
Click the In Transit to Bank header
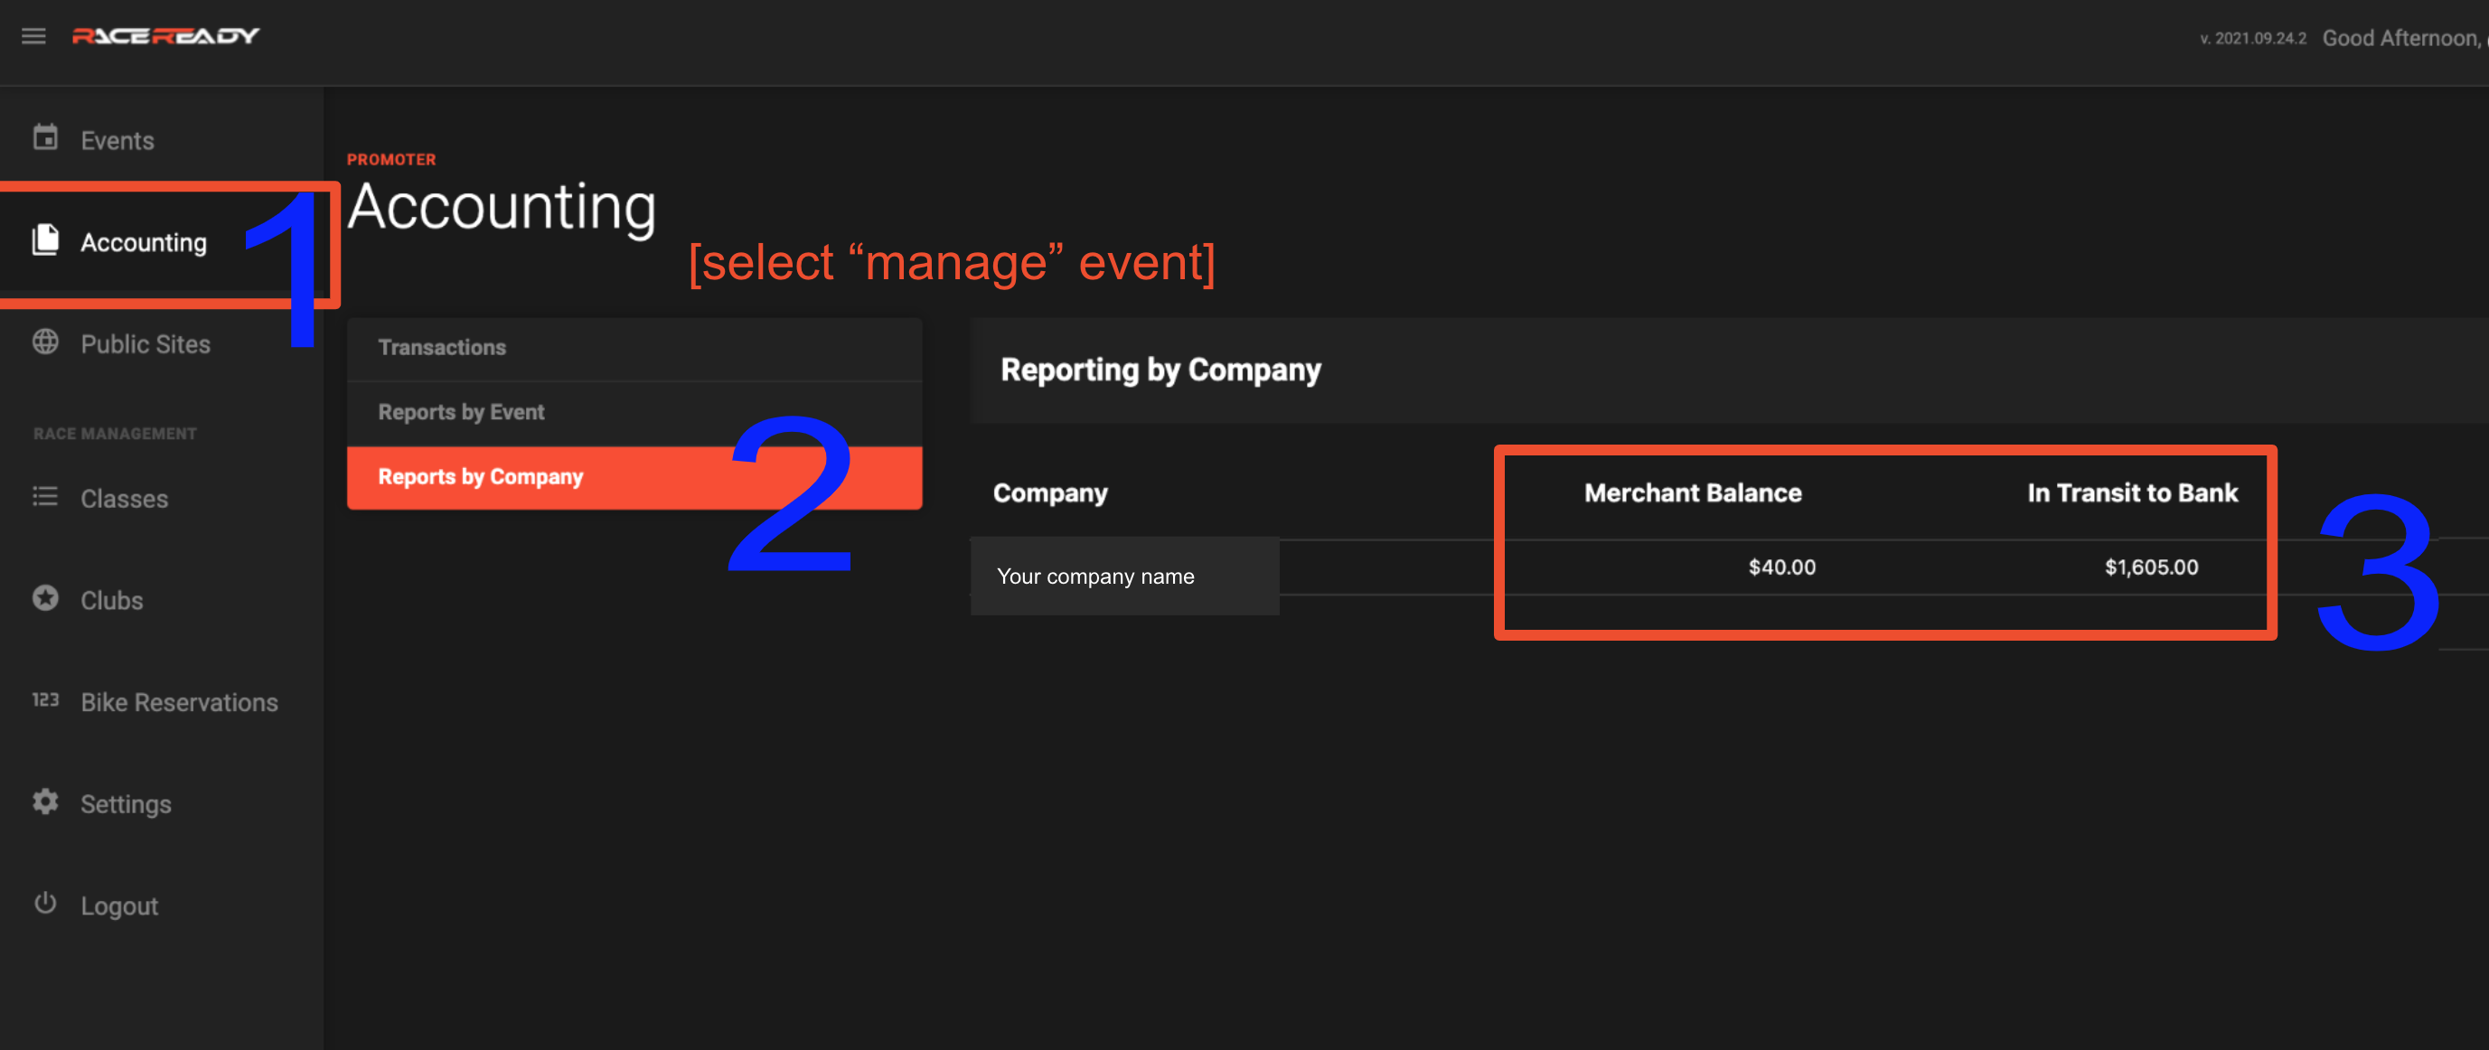point(2131,493)
